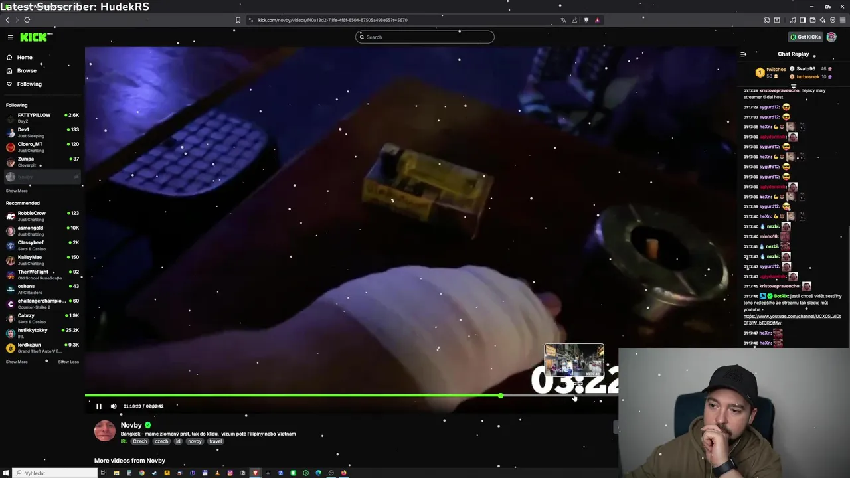Click the browser address bar URL
Viewport: 850px width, 478px height.
333,20
